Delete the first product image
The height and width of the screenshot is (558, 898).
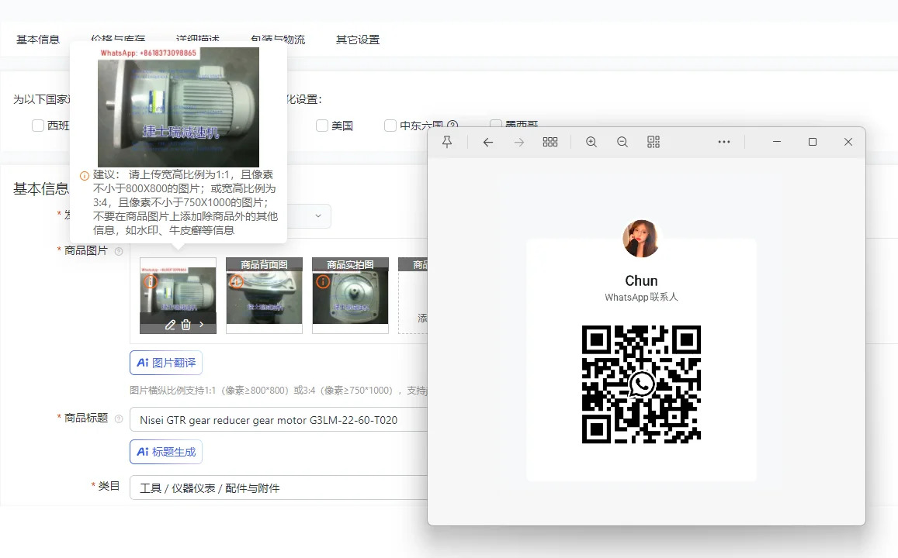186,325
